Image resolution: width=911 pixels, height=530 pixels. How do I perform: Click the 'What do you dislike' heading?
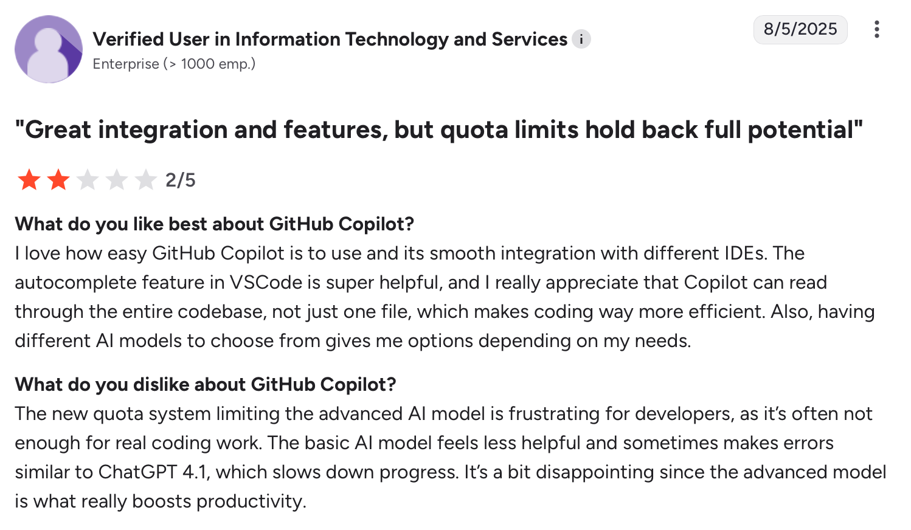coord(206,384)
